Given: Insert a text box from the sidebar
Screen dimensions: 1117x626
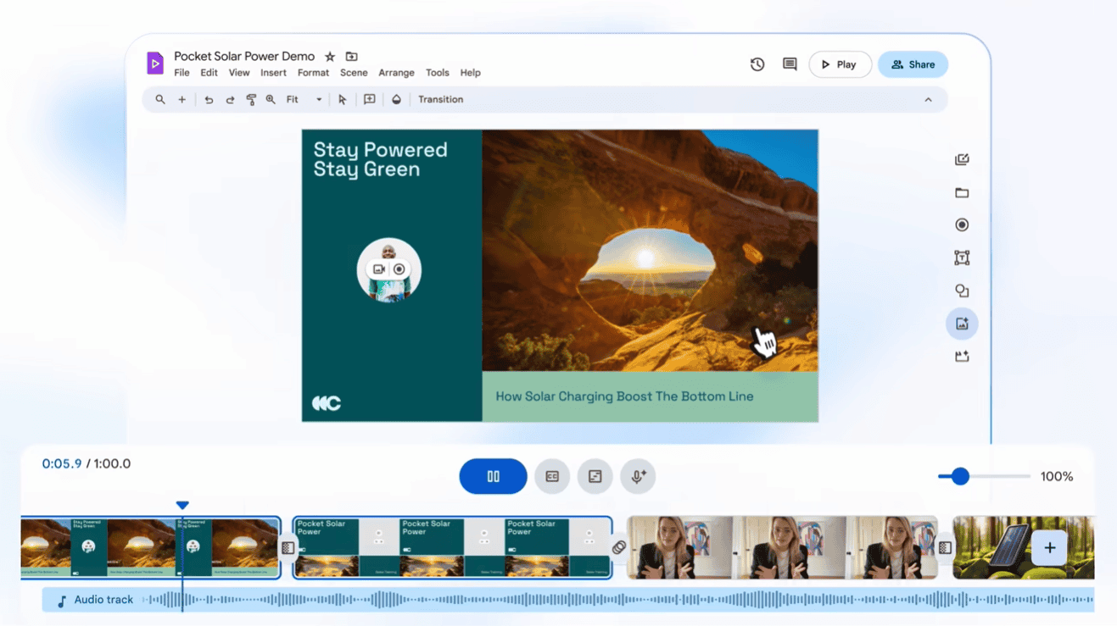Looking at the screenshot, I should coord(962,257).
